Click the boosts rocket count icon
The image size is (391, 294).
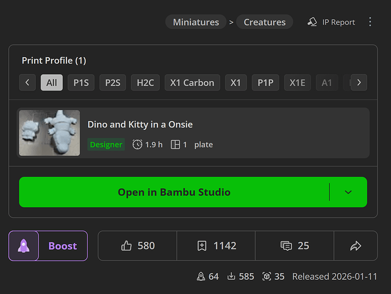pos(201,276)
